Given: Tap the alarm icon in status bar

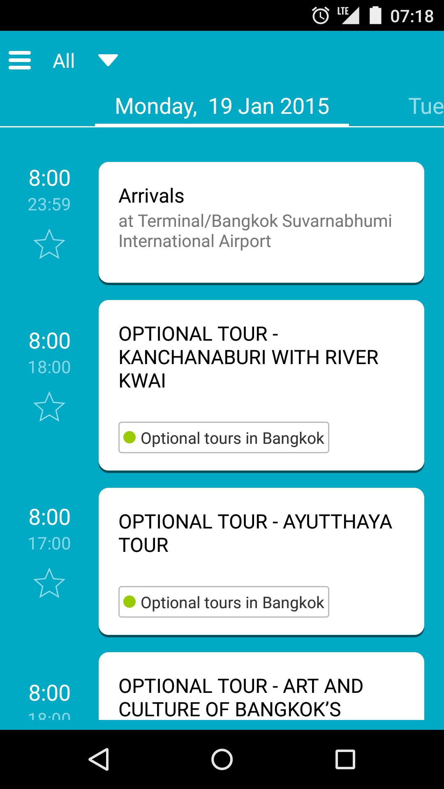Looking at the screenshot, I should (x=321, y=16).
